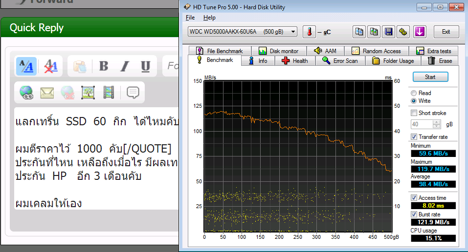Viewport: 468px width, 252px height.
Task: Open the Help menu
Action: coord(209,18)
